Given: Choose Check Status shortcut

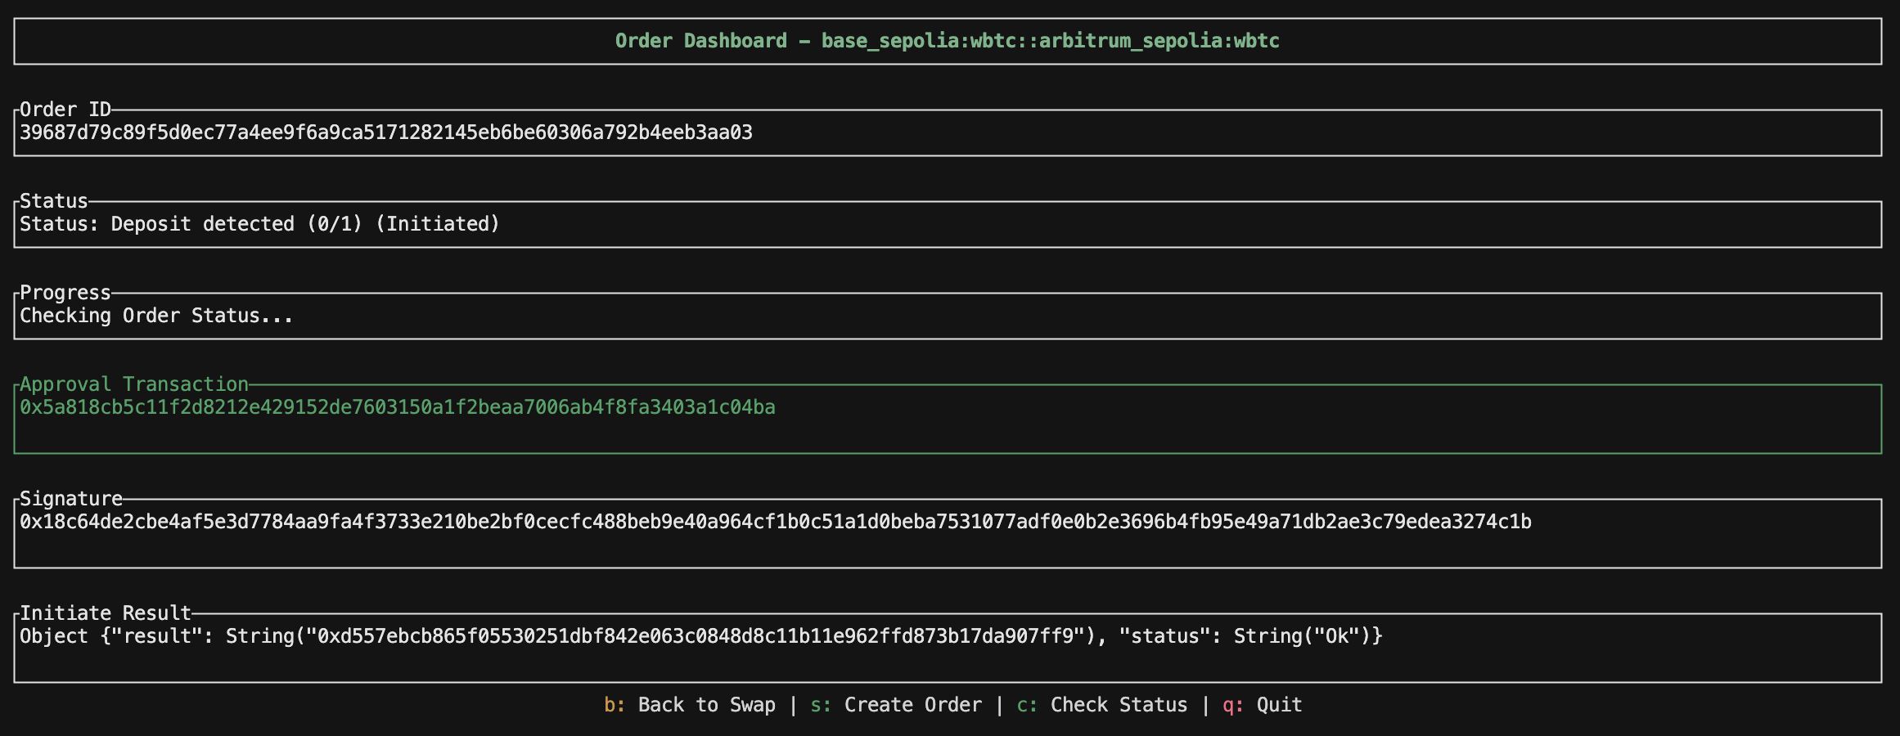Looking at the screenshot, I should point(1102,705).
